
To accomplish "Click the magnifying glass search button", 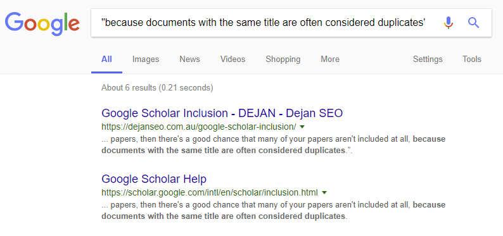I will coord(473,23).
